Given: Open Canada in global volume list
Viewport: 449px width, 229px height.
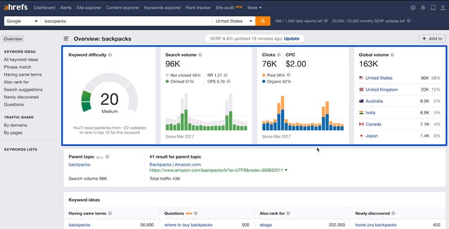Looking at the screenshot, I should tap(373, 124).
